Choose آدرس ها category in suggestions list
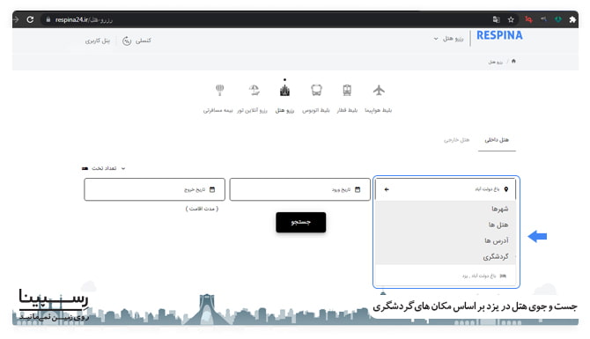Viewport: 590px width, 339px height. [497, 240]
